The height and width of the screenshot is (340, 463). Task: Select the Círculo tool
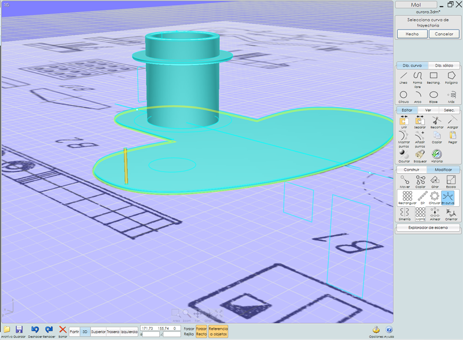[403, 97]
